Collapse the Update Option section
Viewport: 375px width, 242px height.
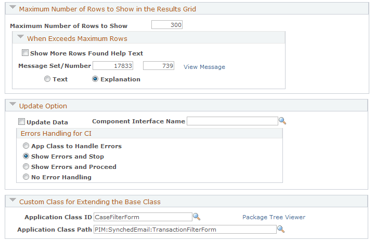click(12, 104)
